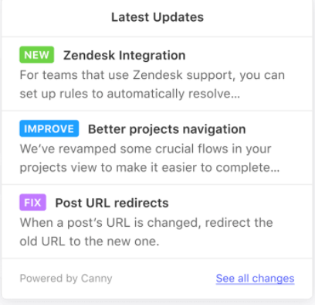
Task: Click the word Canny in the footer
Action: coord(97,279)
